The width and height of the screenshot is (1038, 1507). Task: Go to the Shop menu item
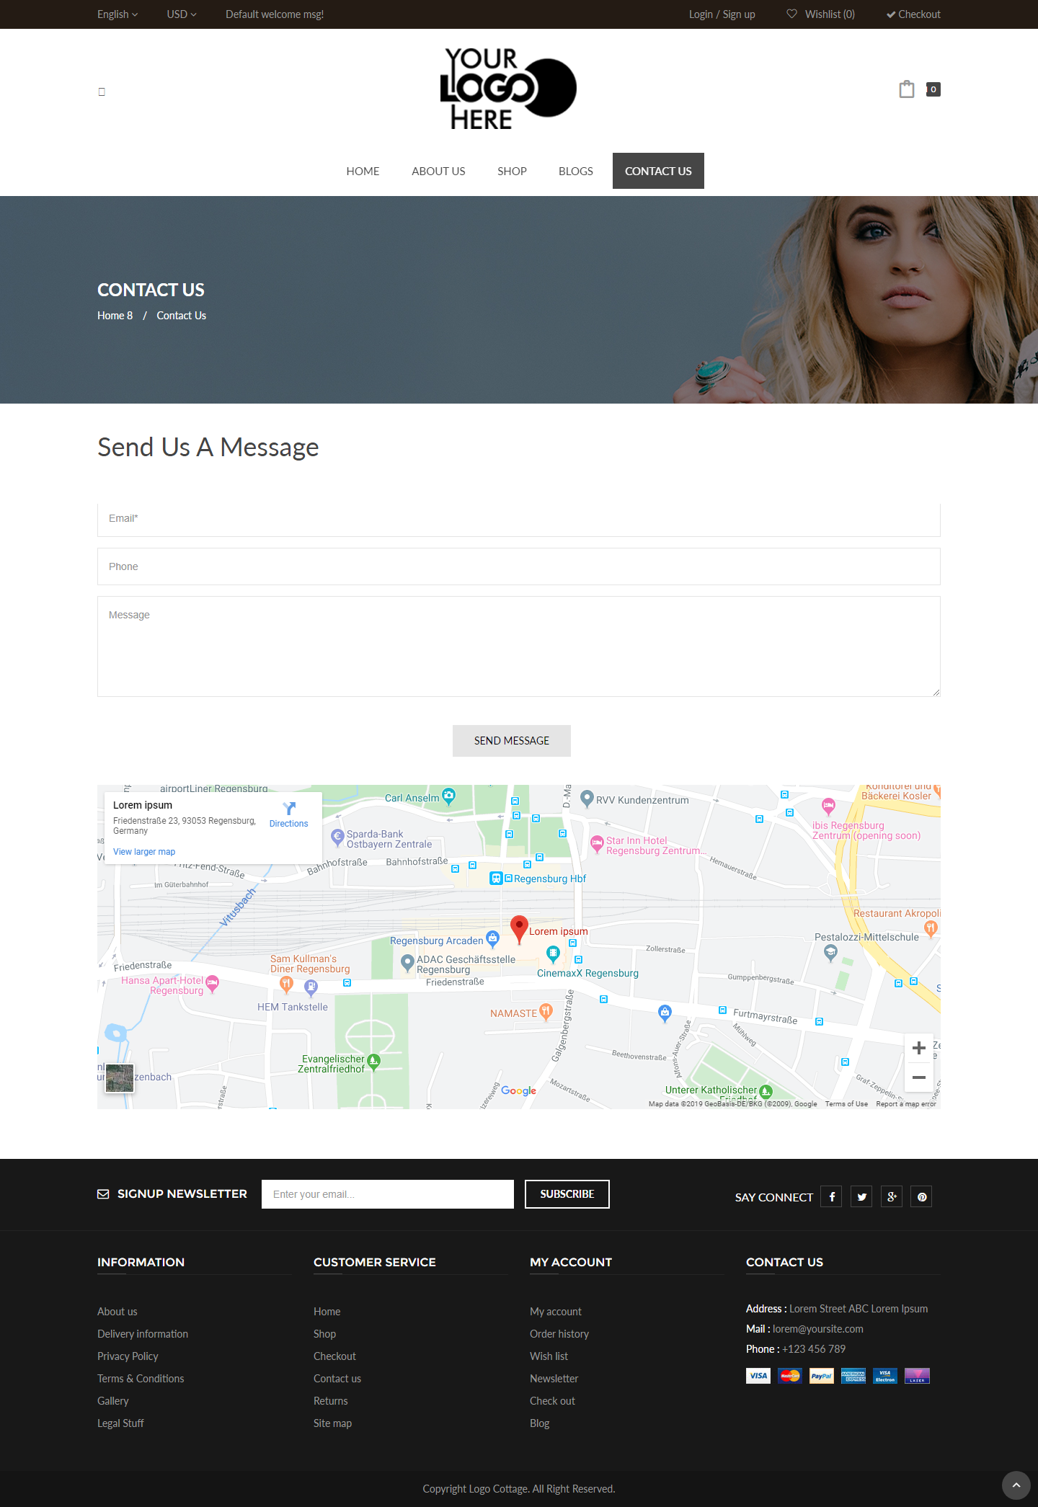point(512,172)
